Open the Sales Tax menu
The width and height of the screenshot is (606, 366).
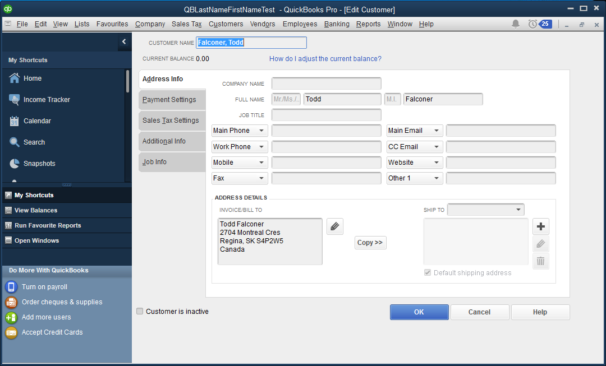(187, 24)
